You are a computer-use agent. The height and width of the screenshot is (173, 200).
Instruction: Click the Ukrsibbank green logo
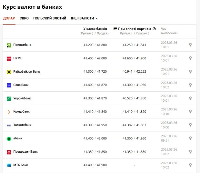[9, 98]
